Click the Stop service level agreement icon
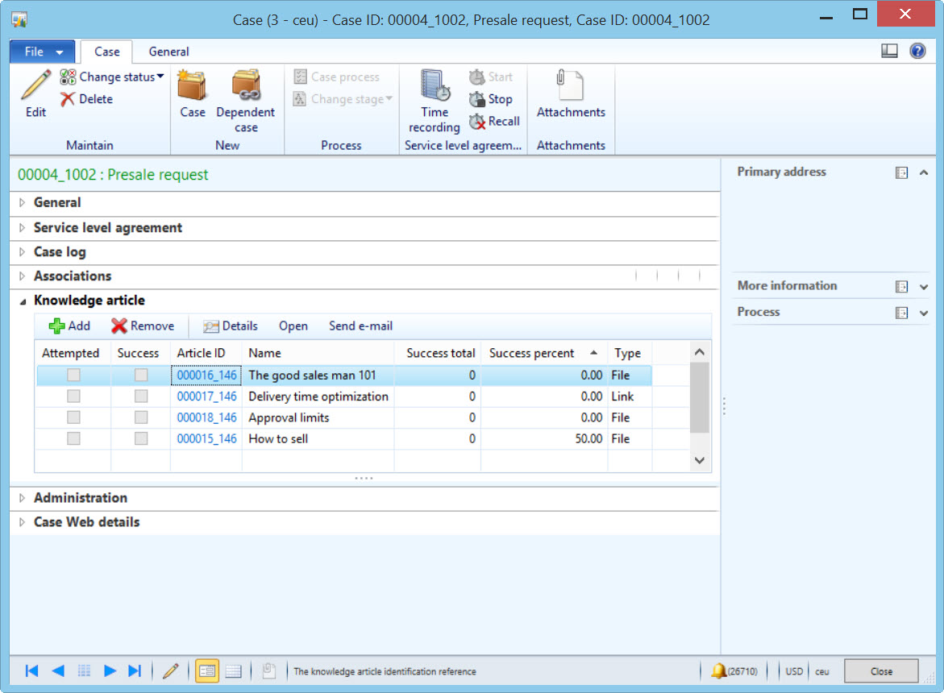944x693 pixels. click(x=477, y=99)
